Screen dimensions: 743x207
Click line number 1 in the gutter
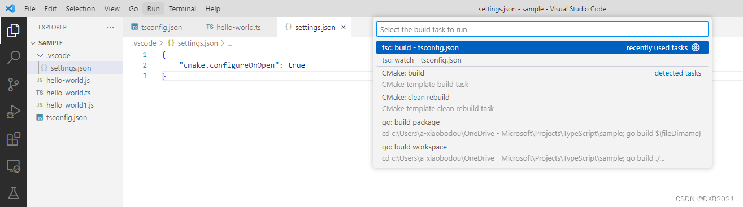tap(145, 55)
